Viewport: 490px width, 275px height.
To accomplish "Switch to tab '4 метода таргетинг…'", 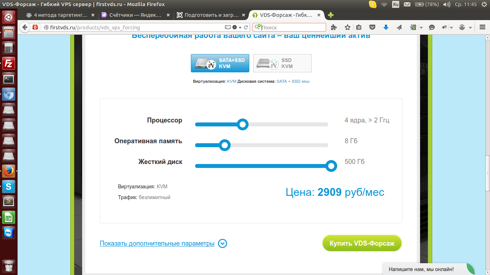I will (x=60, y=15).
